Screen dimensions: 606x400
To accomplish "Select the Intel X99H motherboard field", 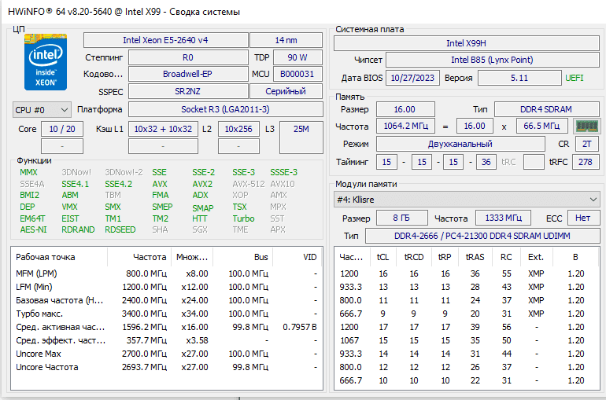I will pyautogui.click(x=466, y=43).
